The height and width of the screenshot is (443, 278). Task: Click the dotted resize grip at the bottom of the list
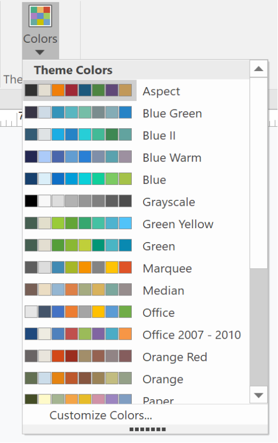coord(147,430)
